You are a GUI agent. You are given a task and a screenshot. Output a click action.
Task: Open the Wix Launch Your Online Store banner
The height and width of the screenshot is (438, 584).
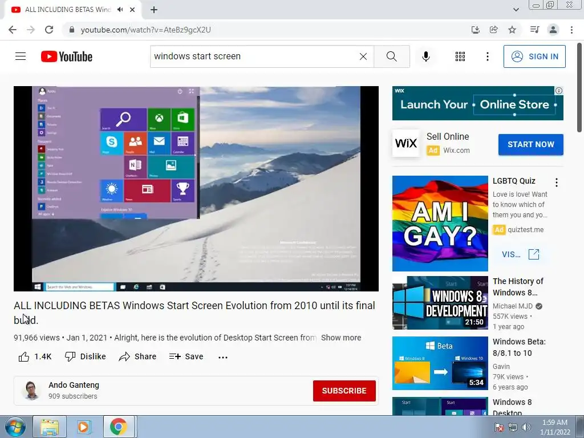(x=477, y=104)
